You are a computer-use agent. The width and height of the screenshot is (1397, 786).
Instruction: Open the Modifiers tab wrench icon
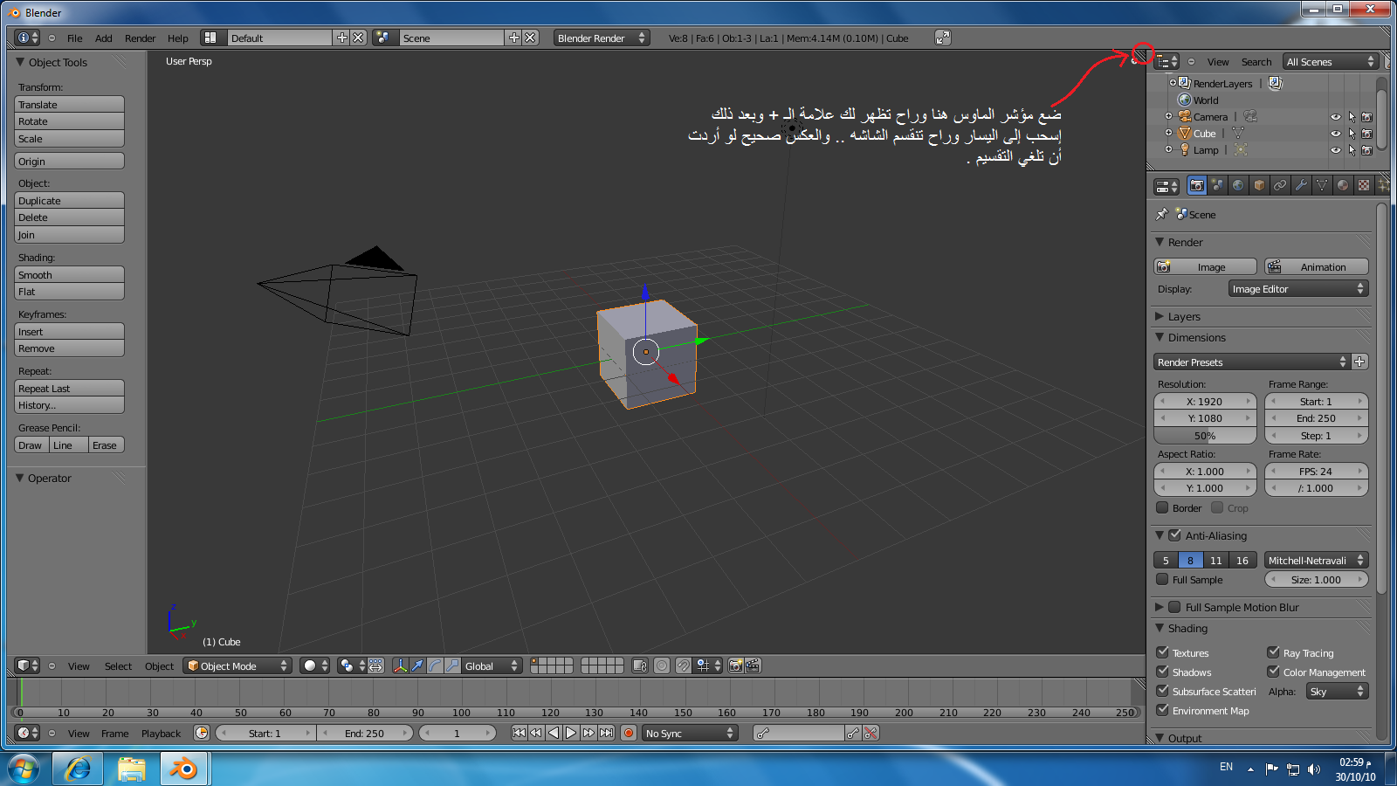(x=1301, y=185)
